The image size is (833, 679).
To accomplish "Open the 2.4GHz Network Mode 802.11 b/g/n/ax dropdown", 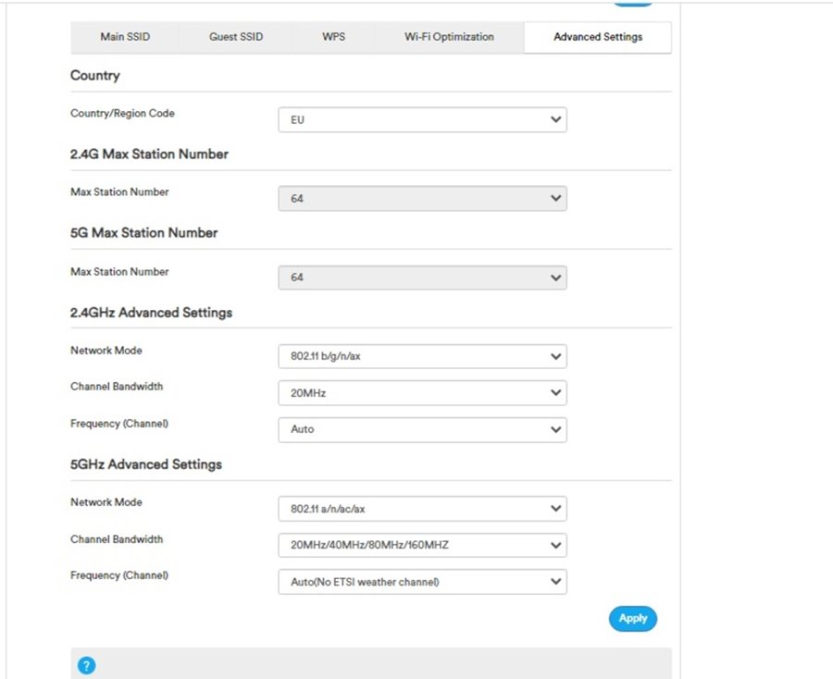I will pyautogui.click(x=422, y=356).
